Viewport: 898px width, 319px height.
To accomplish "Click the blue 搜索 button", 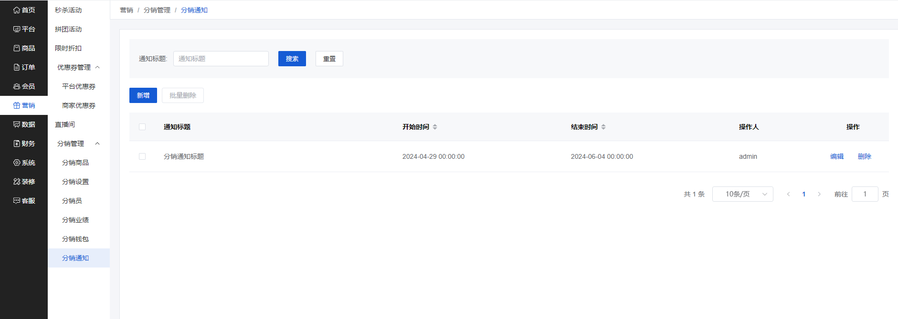I will [292, 59].
